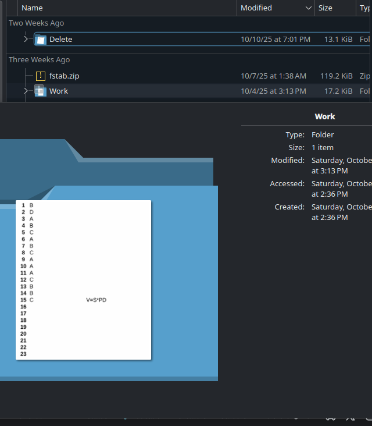Click the Created date in information panel
372x426 pixels.
coord(342,212)
